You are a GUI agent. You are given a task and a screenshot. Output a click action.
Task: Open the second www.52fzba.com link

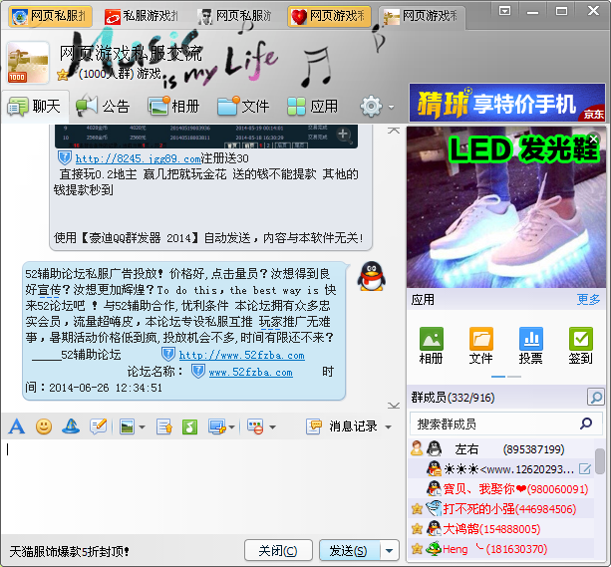click(x=250, y=372)
